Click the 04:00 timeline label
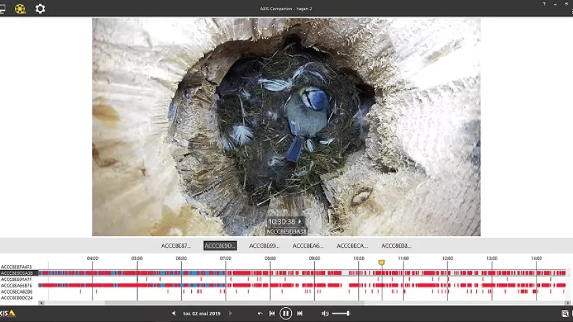 93,258
